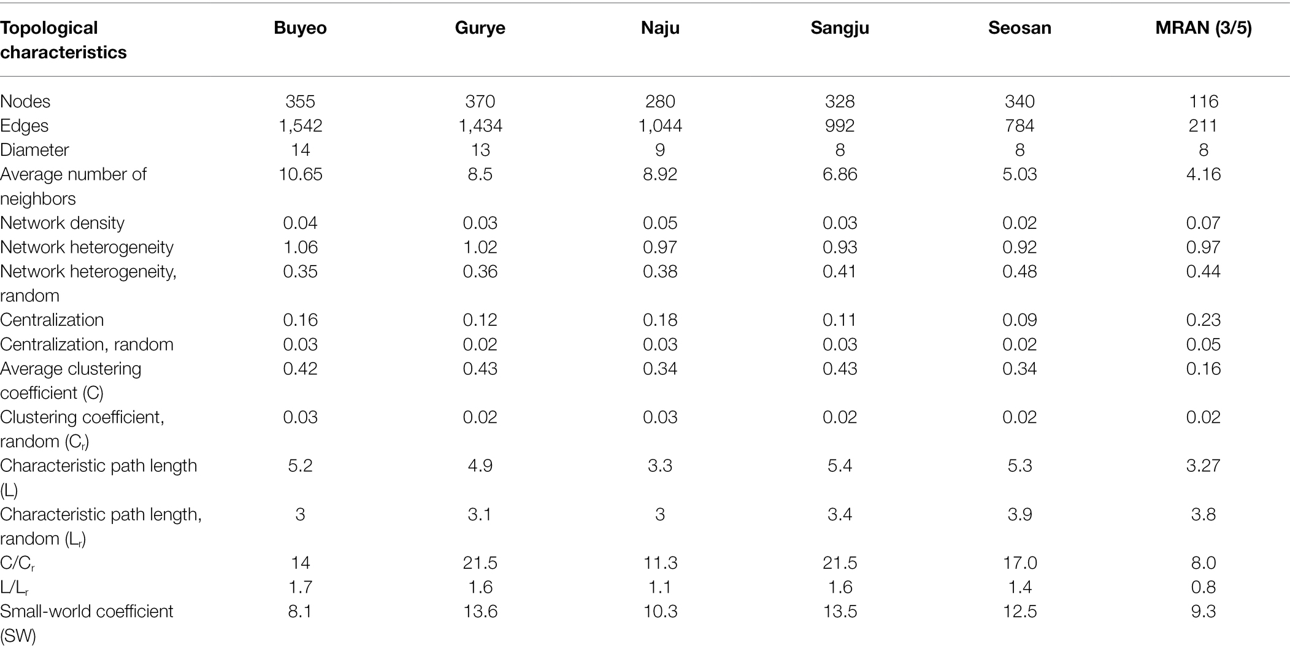Select Buyeo average neighbors value 10.65

[300, 174]
